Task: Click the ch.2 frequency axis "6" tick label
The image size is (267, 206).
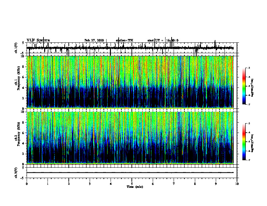Action: coord(24,133)
